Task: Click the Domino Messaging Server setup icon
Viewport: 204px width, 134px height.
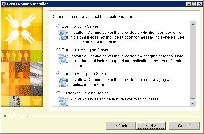Action: click(x=63, y=59)
